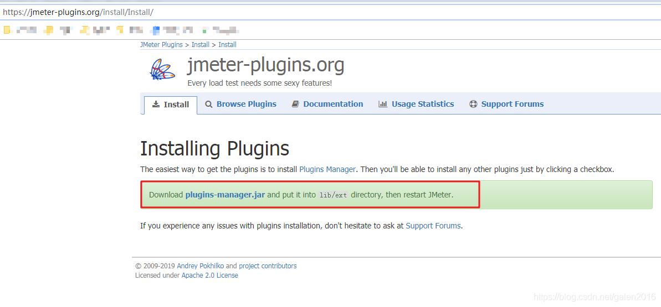The image size is (661, 307).
Task: Click the Installing Plugins heading
Action: (x=215, y=148)
